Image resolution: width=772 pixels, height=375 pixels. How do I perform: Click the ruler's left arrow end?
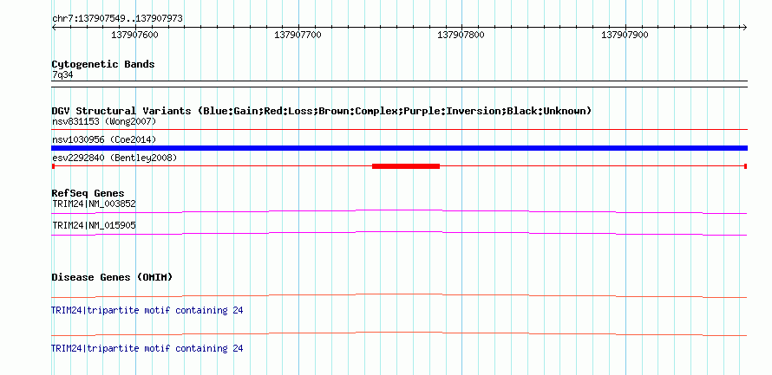pyautogui.click(x=54, y=27)
